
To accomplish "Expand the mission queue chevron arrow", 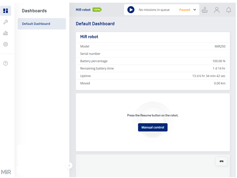I will (195, 10).
